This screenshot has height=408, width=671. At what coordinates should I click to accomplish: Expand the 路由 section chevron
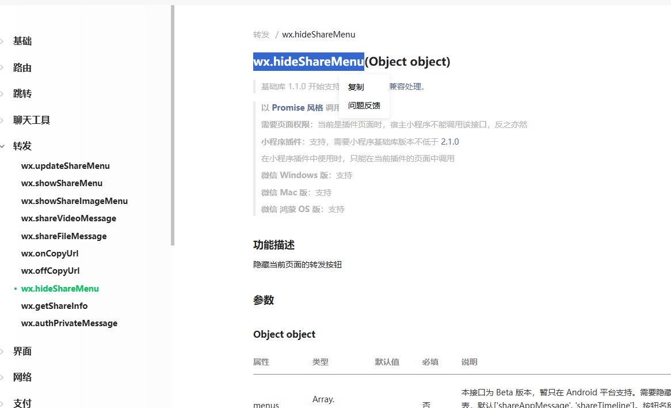coord(2,68)
